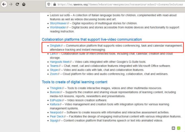Open the Pear Deck link

pyautogui.click(x=57, y=116)
